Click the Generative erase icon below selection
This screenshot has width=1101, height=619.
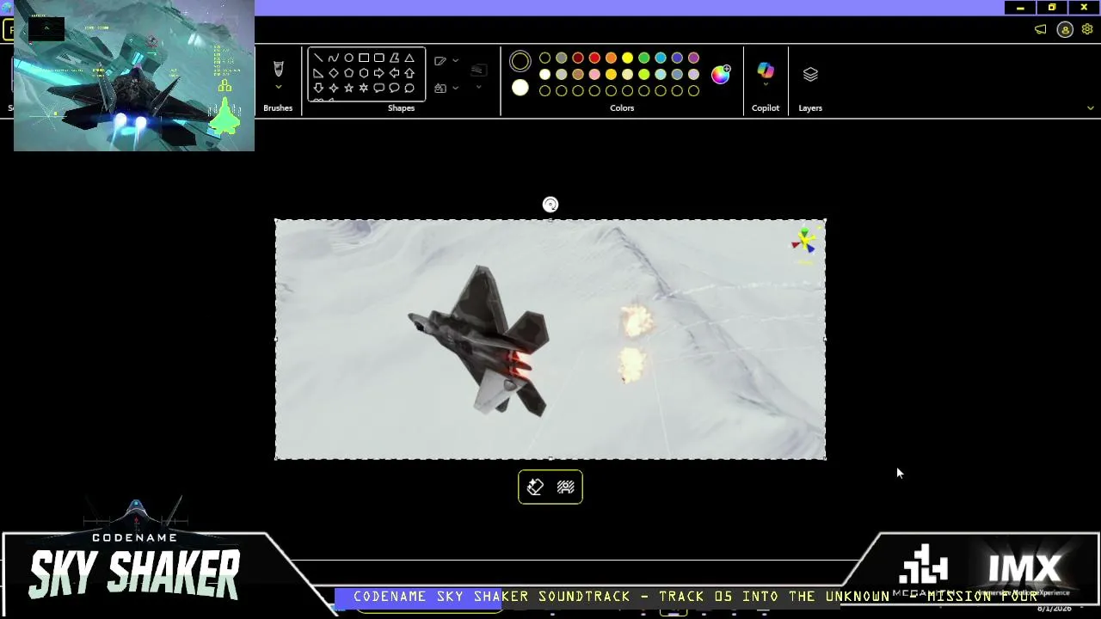coord(535,487)
